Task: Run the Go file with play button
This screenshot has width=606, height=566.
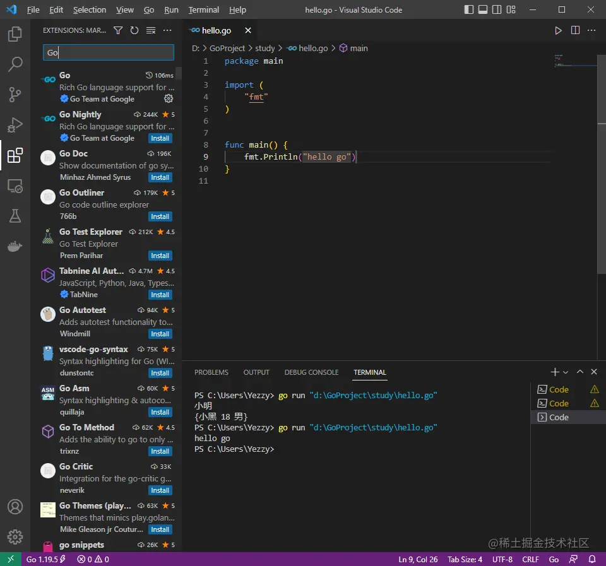Action: [x=558, y=30]
